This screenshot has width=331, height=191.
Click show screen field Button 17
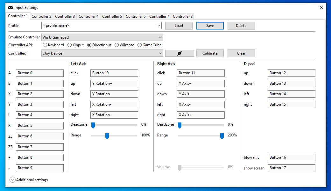point(292,168)
